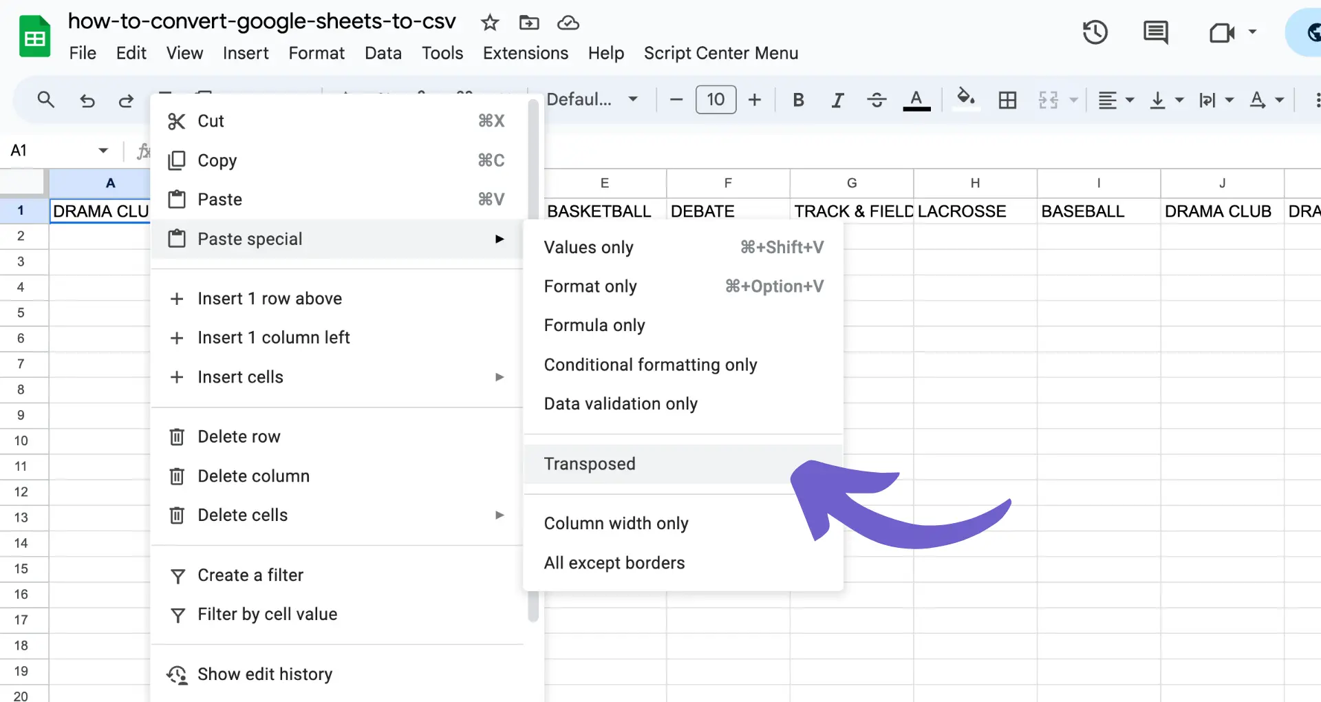
Task: Choose Paste from the context menu
Action: click(337, 200)
